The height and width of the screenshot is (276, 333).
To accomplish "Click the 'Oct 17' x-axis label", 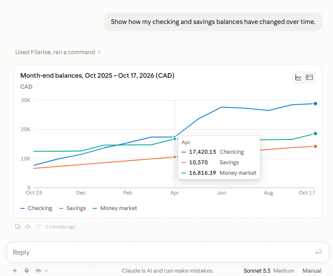I will tap(307, 193).
